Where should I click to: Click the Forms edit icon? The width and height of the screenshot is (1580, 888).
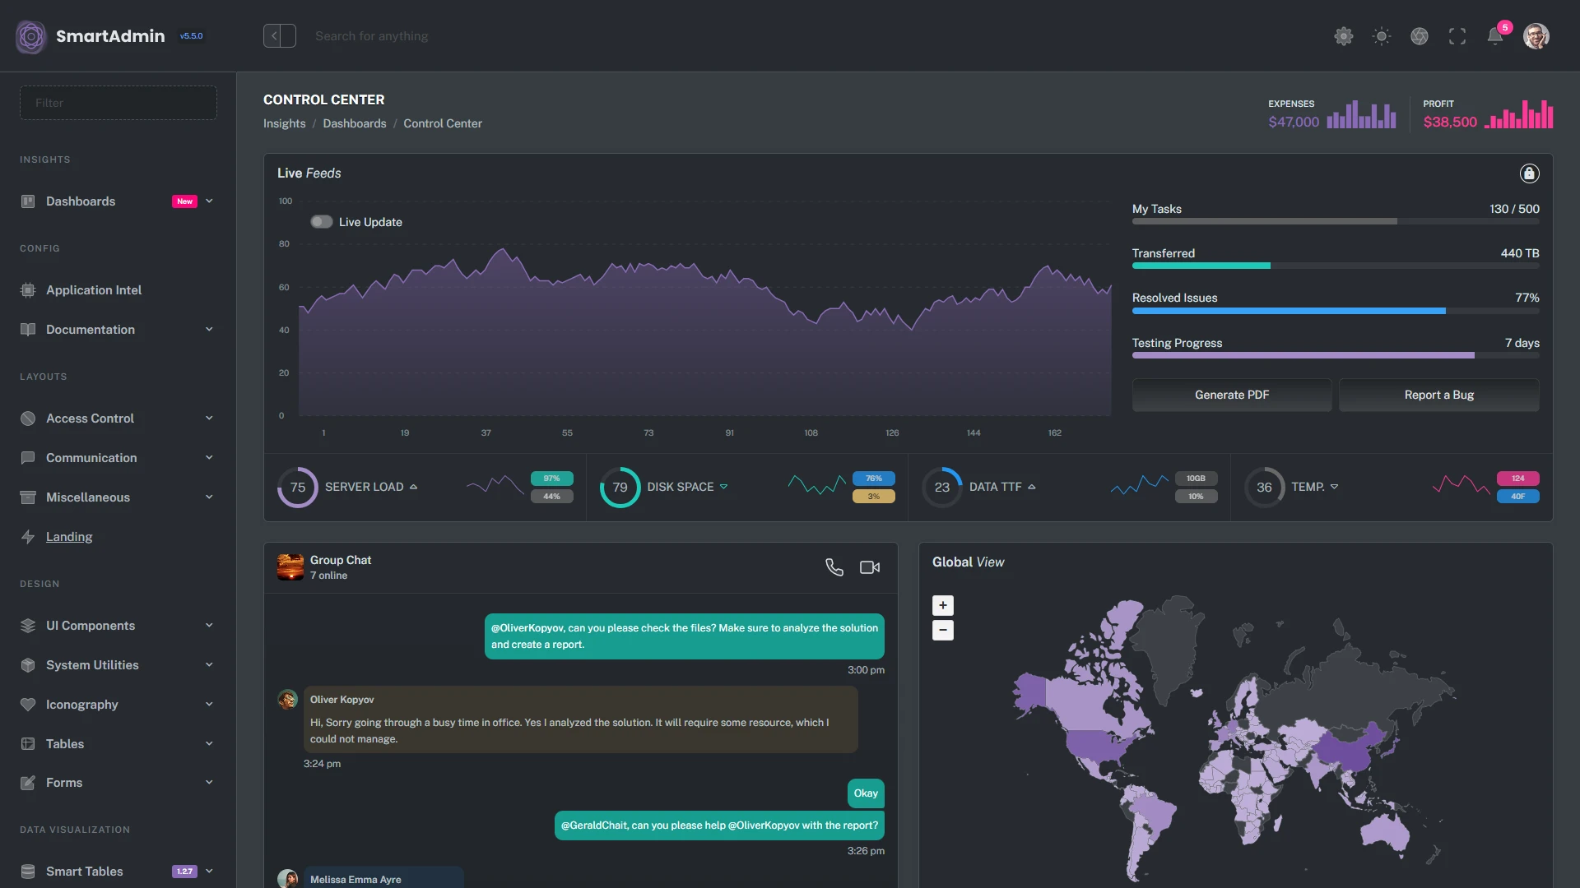(28, 783)
